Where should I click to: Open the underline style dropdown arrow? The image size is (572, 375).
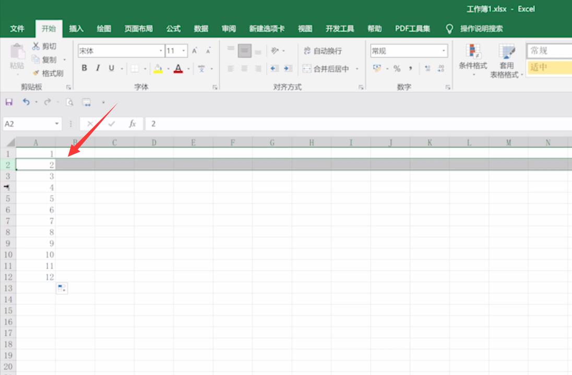pos(122,68)
